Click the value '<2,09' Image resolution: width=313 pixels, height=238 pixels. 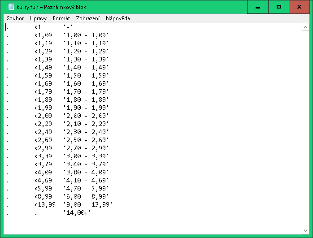pos(43,116)
